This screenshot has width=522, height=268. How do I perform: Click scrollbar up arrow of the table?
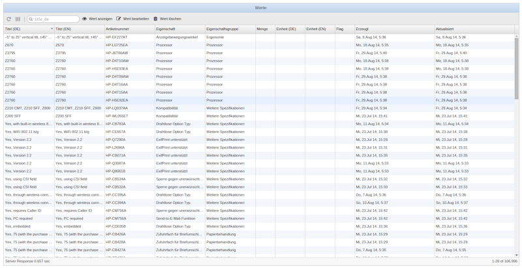coord(517,37)
